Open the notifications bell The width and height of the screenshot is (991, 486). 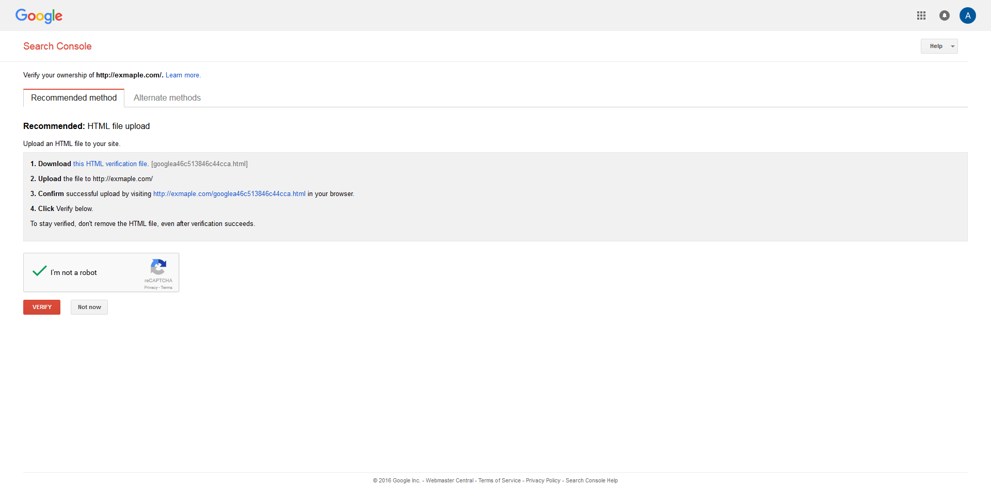[945, 15]
